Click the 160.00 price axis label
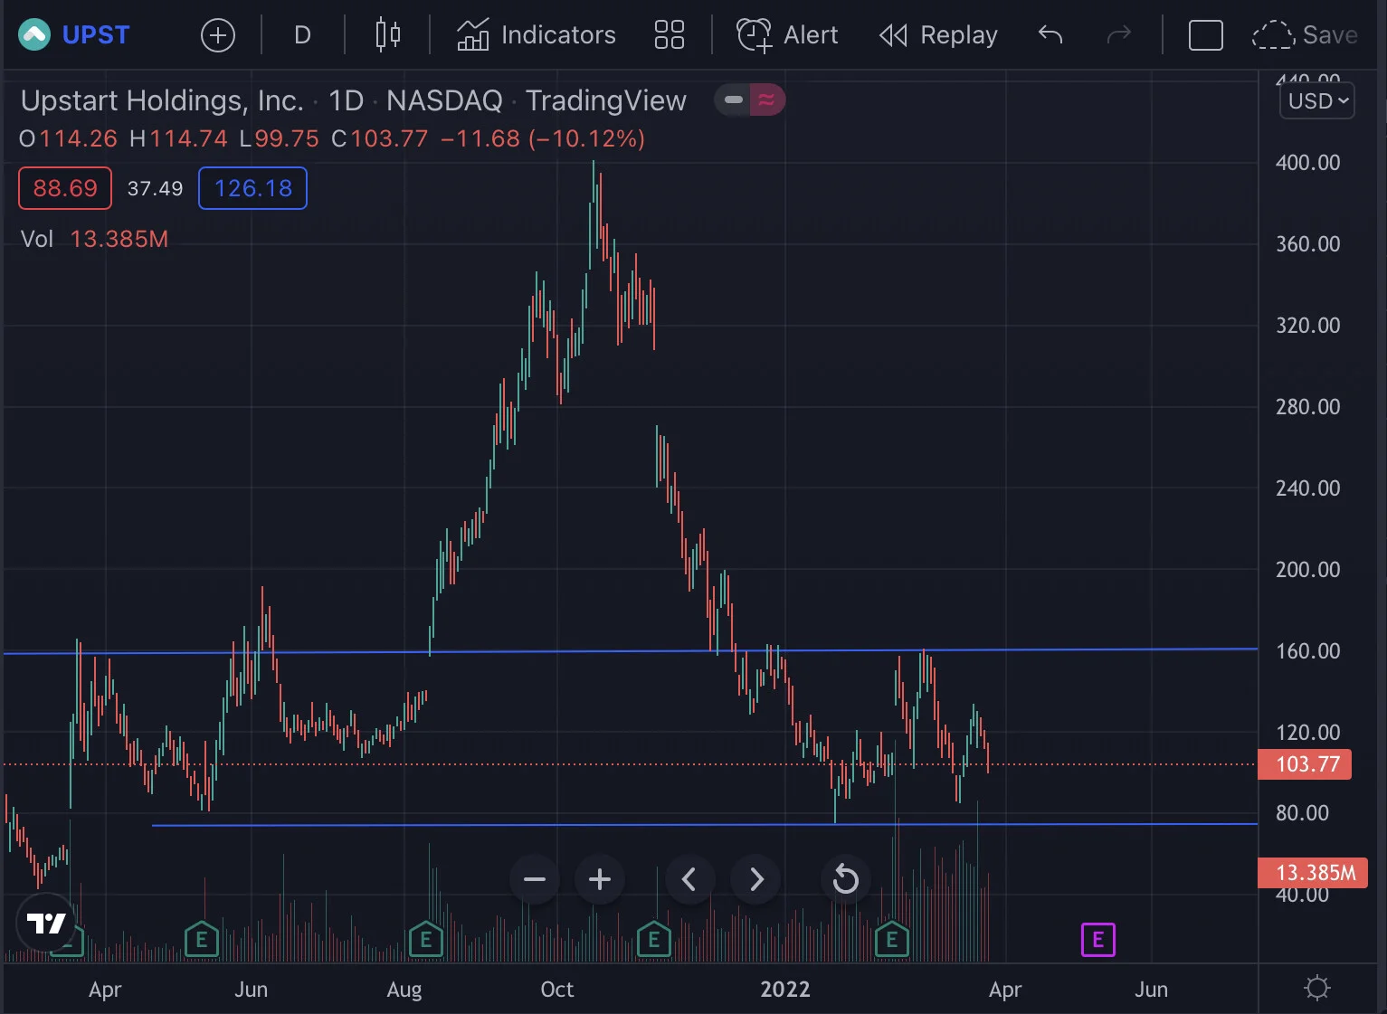The height and width of the screenshot is (1014, 1387). 1308,651
